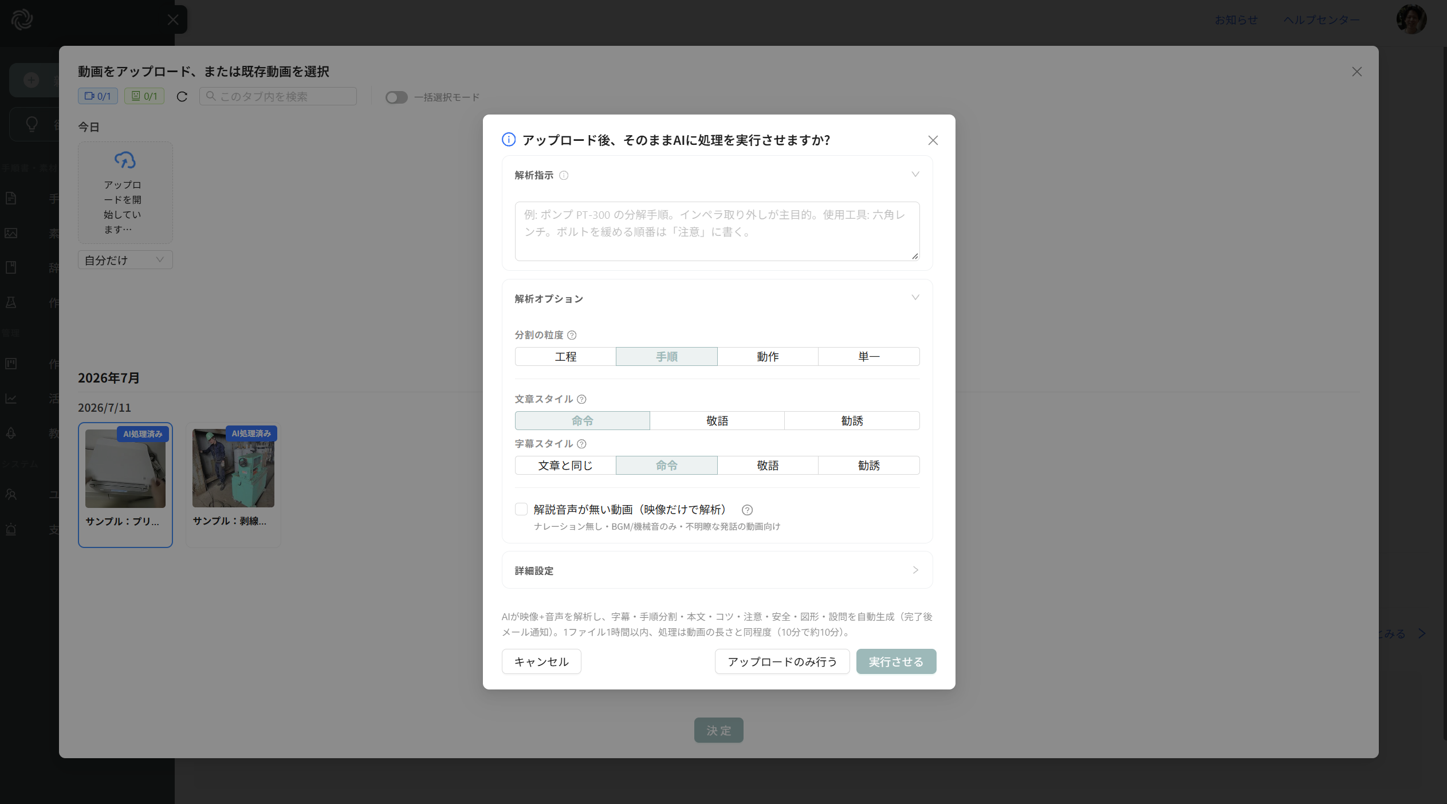Image resolution: width=1447 pixels, height=804 pixels.
Task: Click アップロードのみ行う button
Action: point(782,661)
